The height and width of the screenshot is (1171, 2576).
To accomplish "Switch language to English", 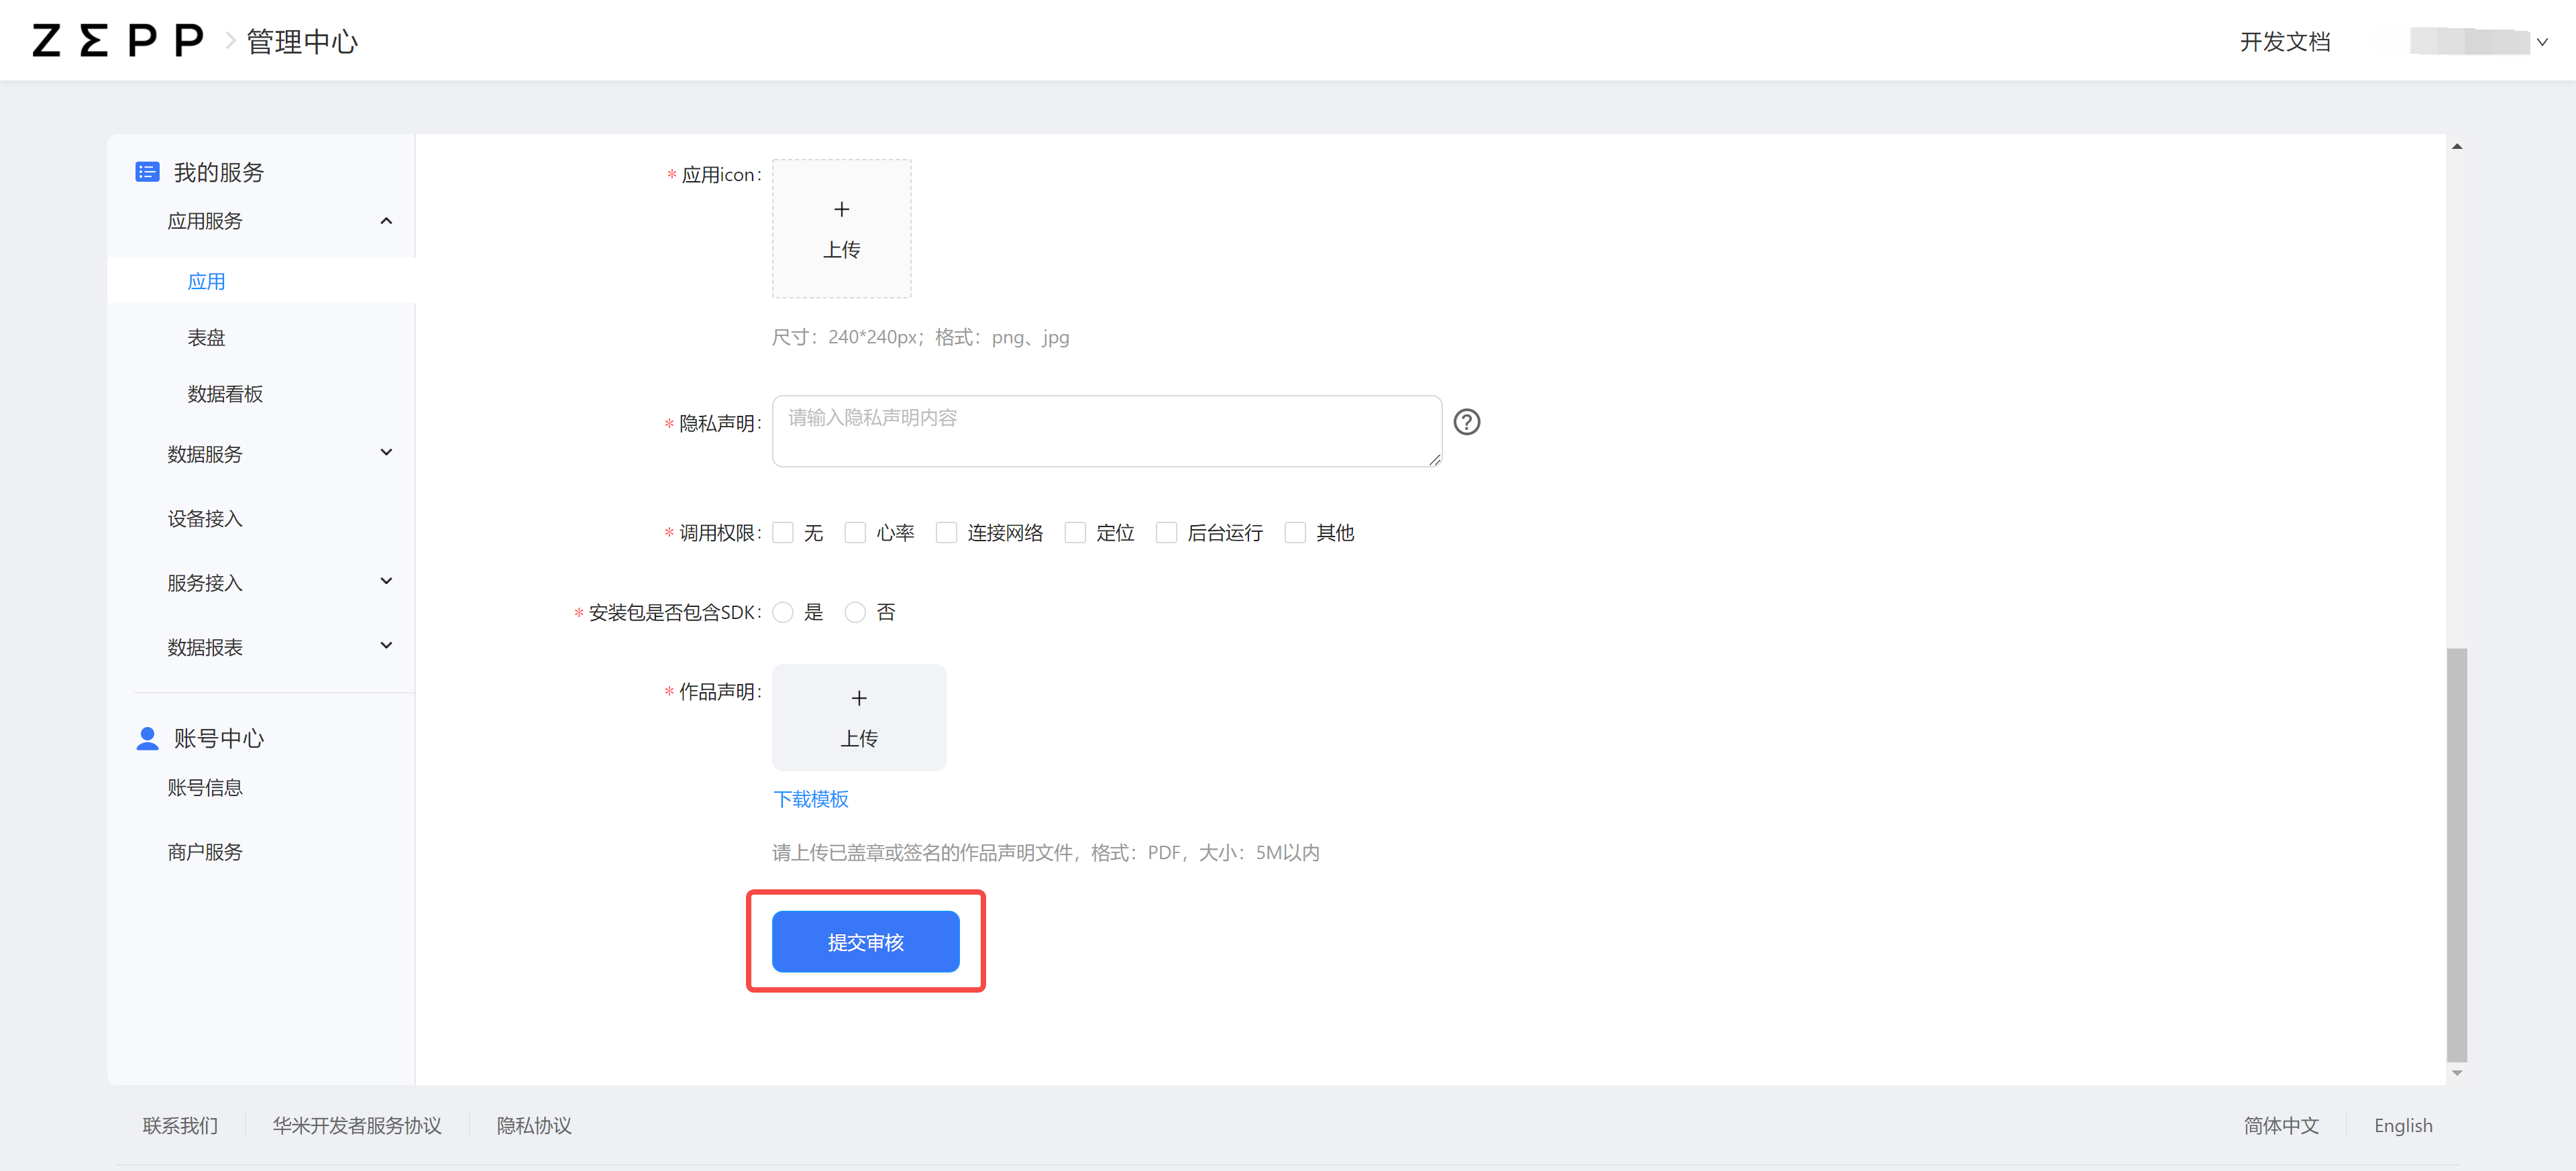I will (2403, 1125).
